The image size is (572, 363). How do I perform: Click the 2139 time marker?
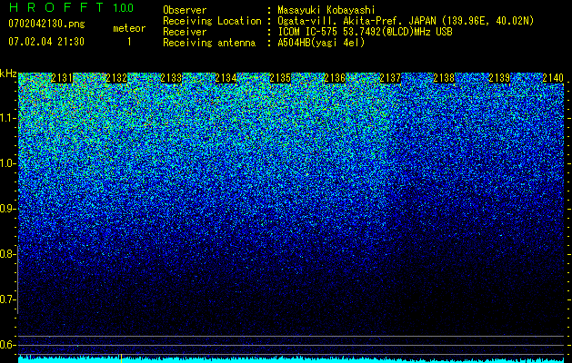pyautogui.click(x=498, y=78)
